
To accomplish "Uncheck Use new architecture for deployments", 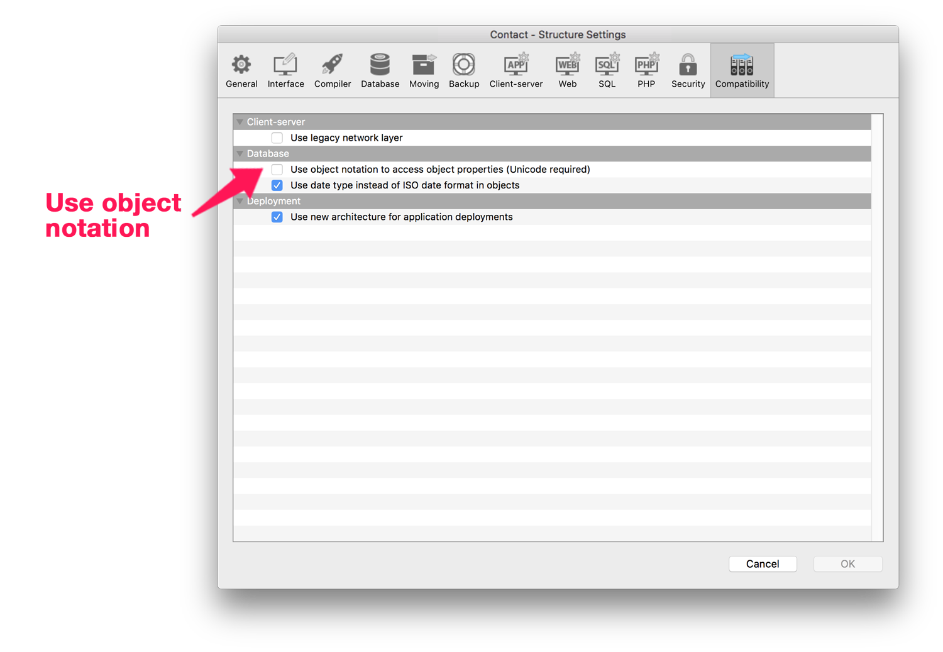I will 277,217.
